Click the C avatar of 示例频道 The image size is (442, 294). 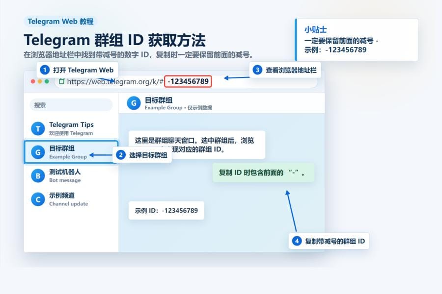coord(38,199)
